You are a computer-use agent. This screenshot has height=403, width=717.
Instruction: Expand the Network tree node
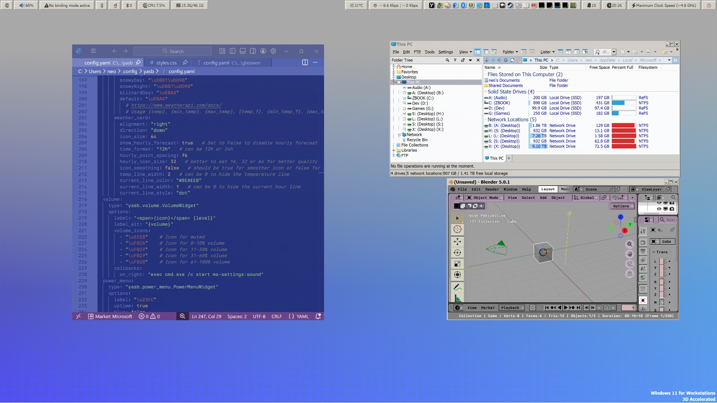[399, 135]
